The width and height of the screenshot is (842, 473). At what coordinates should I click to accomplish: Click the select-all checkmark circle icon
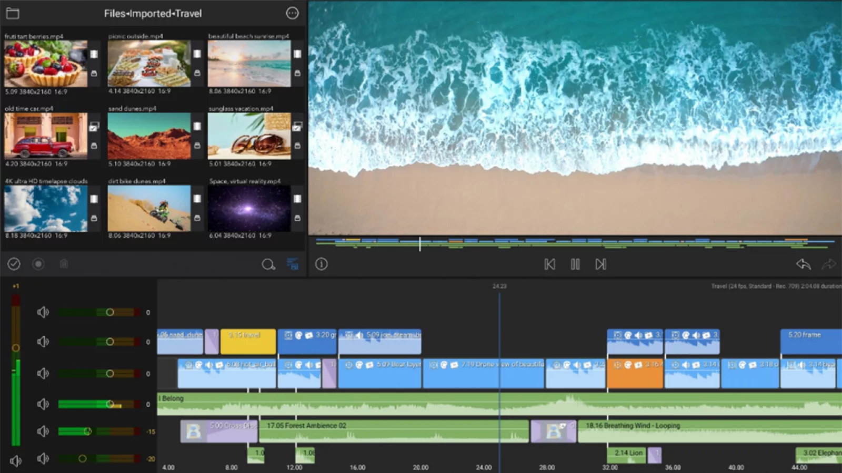(x=14, y=264)
